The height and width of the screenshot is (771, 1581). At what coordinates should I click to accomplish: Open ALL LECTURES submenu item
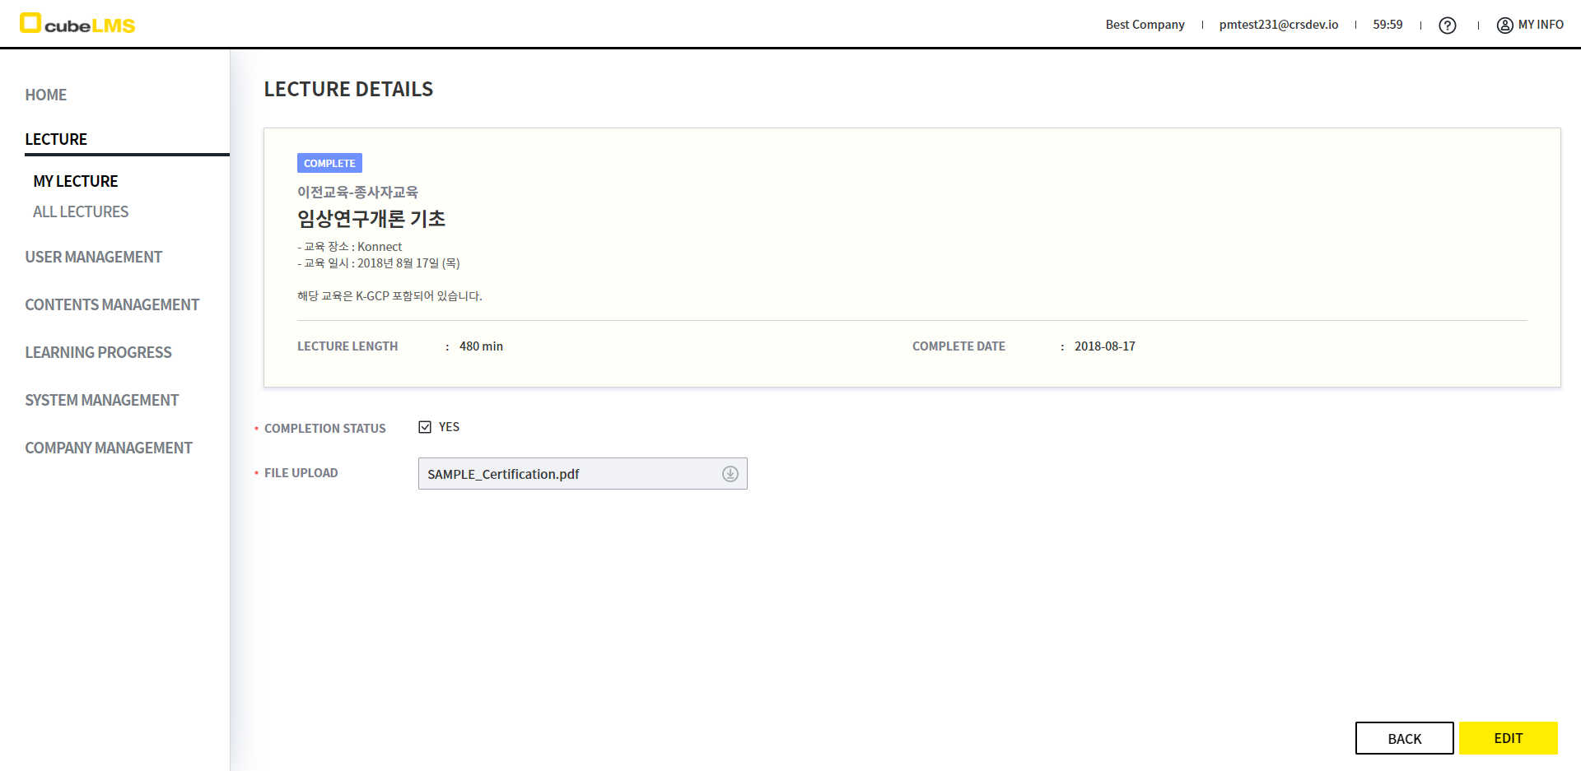[x=81, y=211]
